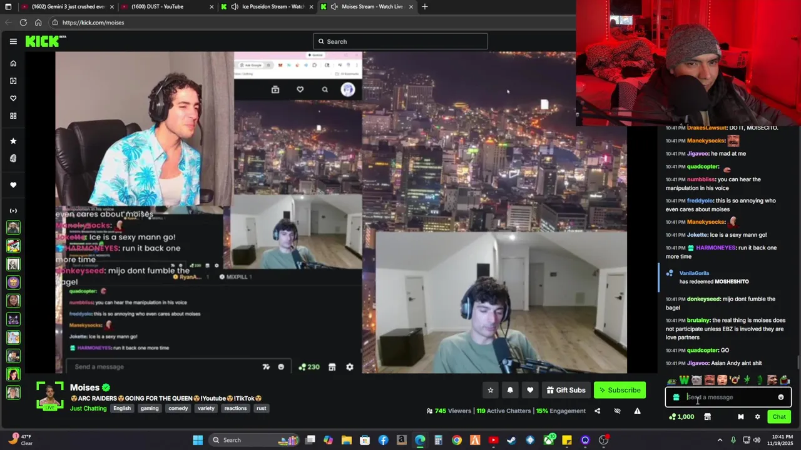Click the 1,000 channel points balance

pos(682,417)
